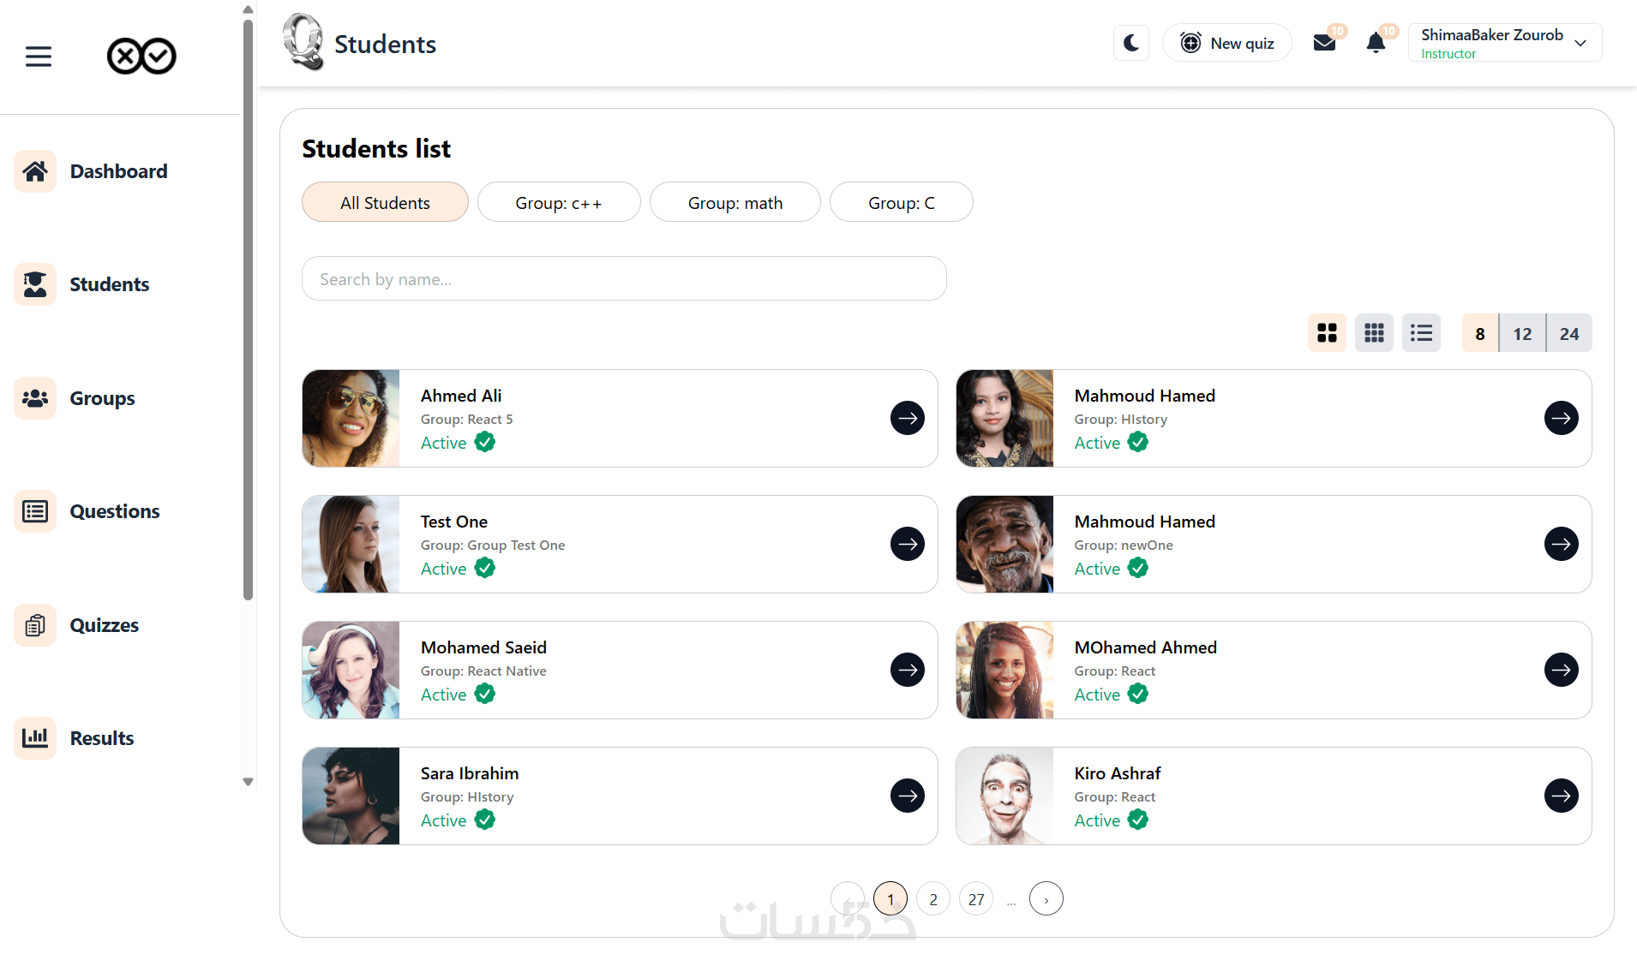Click the Dashboard home icon
The width and height of the screenshot is (1637, 960).
35,171
